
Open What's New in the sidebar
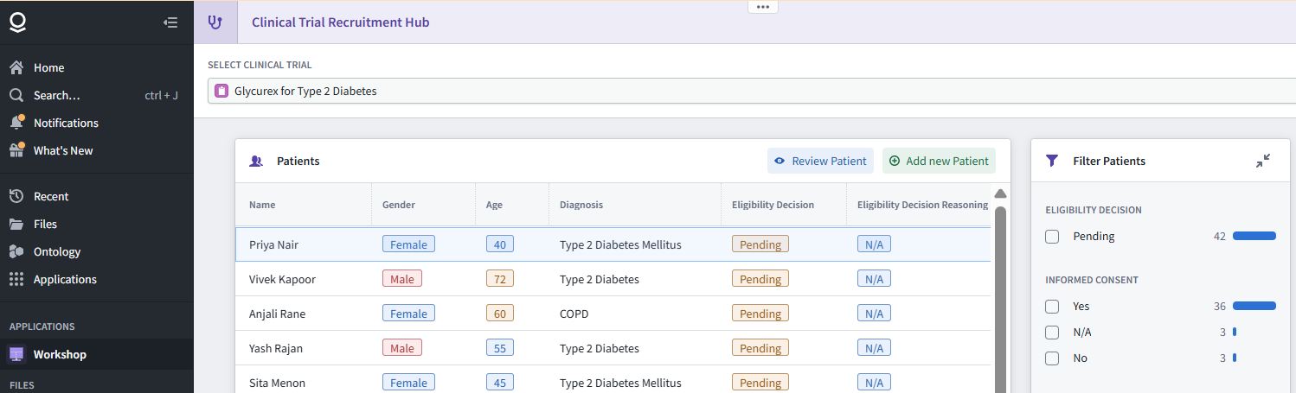[x=97, y=150]
